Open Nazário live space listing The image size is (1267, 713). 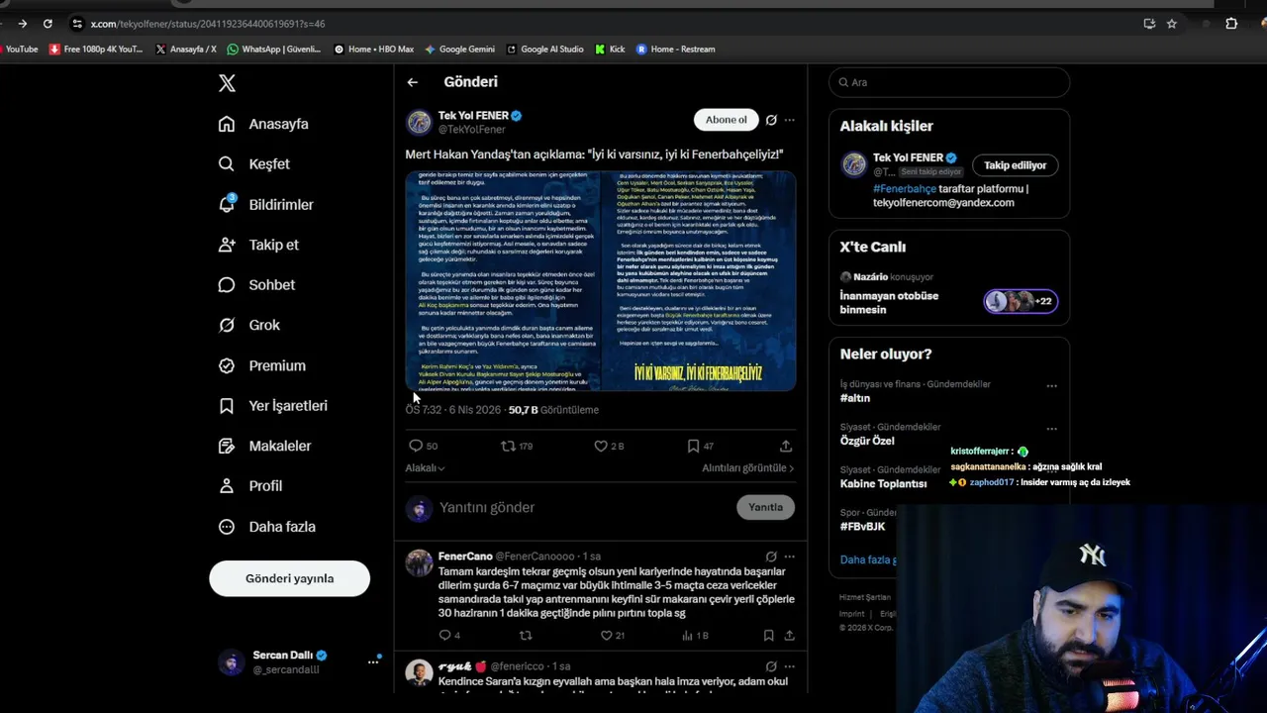click(949, 294)
